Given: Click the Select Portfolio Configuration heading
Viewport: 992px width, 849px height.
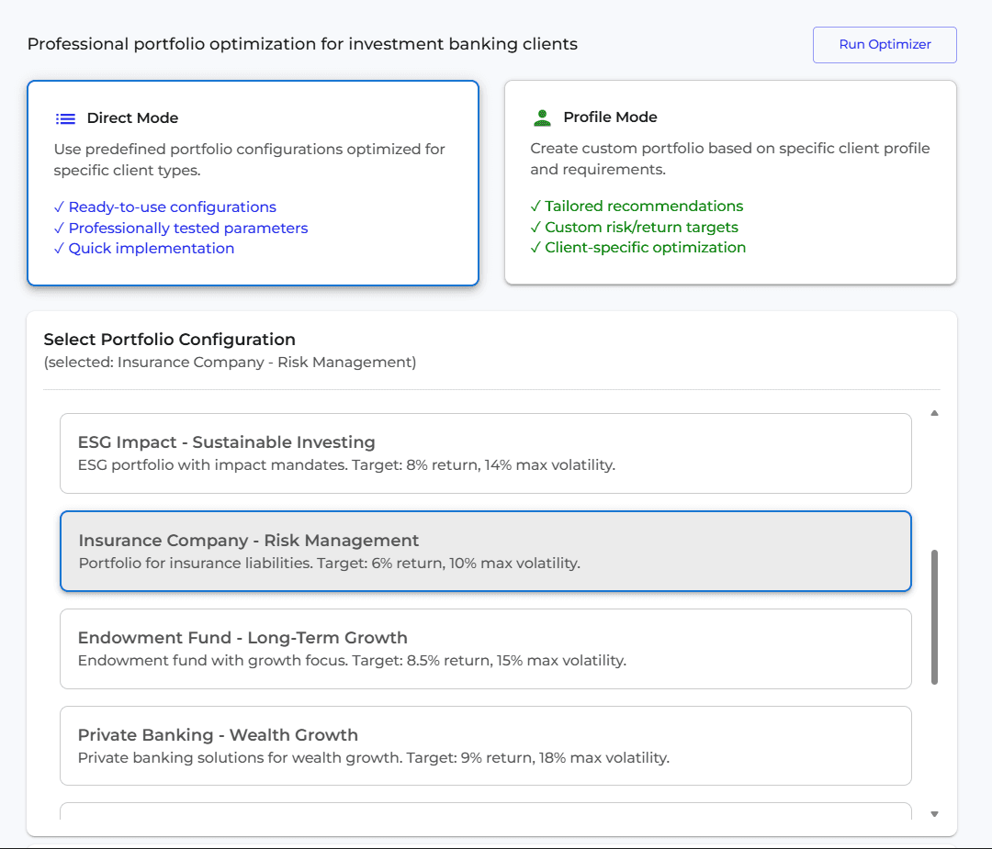Looking at the screenshot, I should click(x=169, y=340).
